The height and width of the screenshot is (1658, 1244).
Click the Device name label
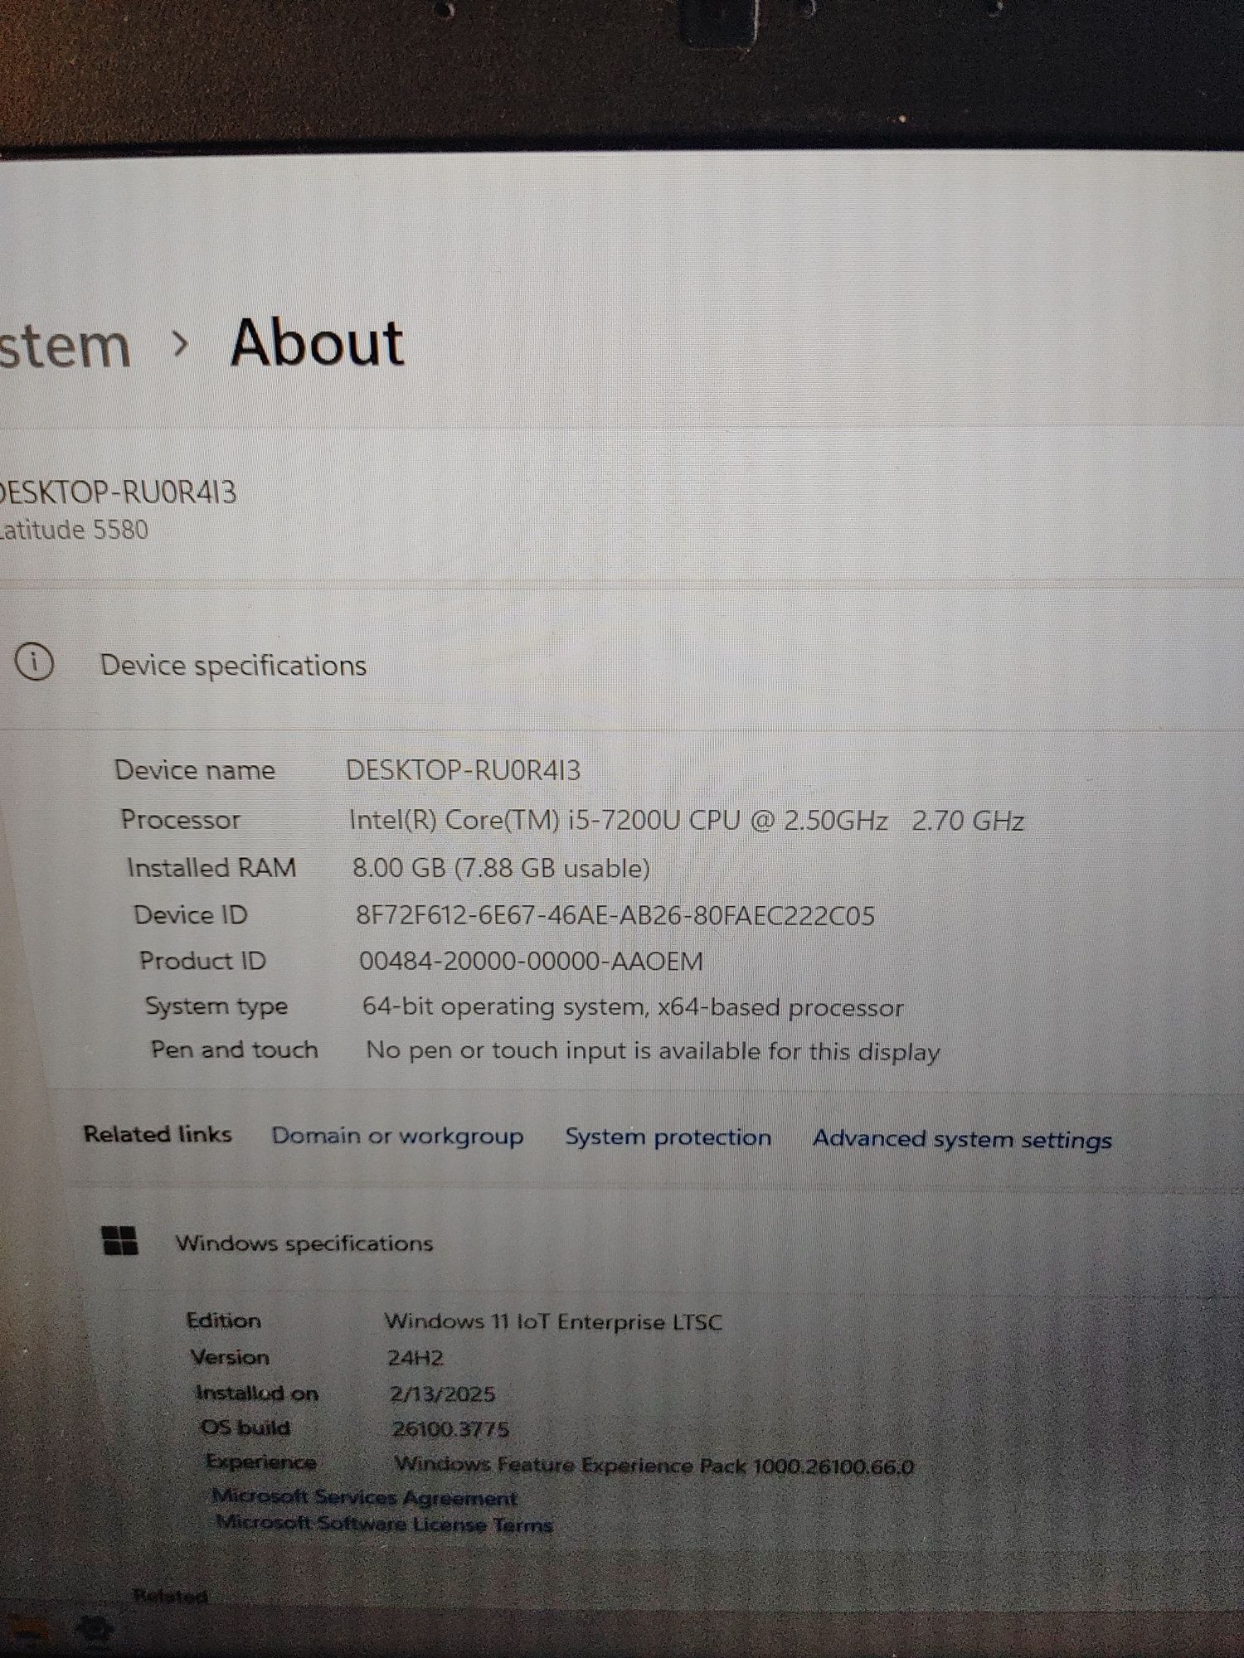pyautogui.click(x=195, y=770)
